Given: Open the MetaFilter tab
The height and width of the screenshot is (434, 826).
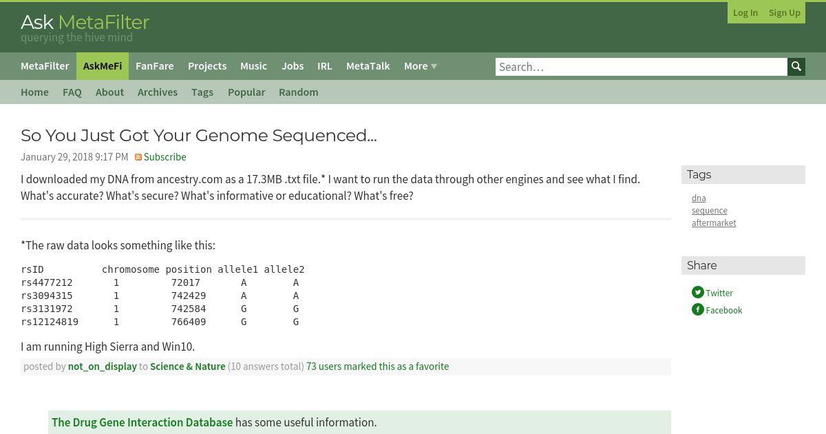Looking at the screenshot, I should [x=45, y=66].
